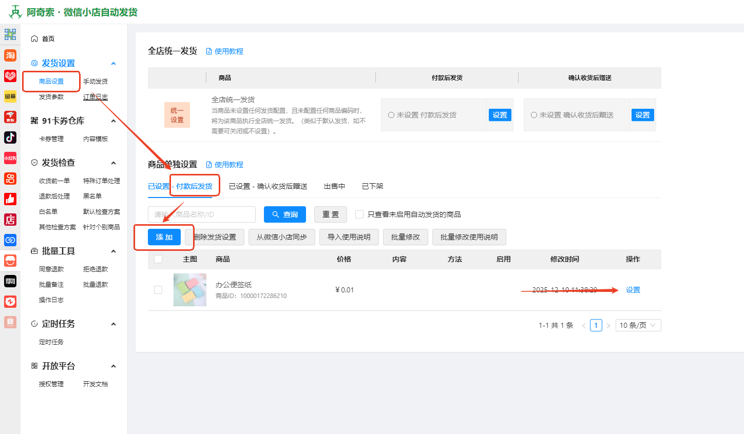Screen dimensions: 744x434
Task: Open 手动发货 in the sidebar menu
Action: coord(96,82)
